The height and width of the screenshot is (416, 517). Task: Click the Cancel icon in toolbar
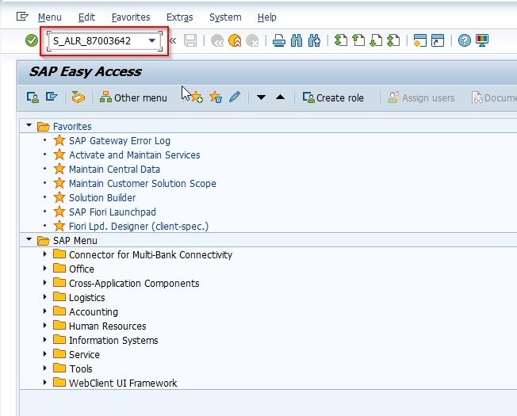coord(253,41)
